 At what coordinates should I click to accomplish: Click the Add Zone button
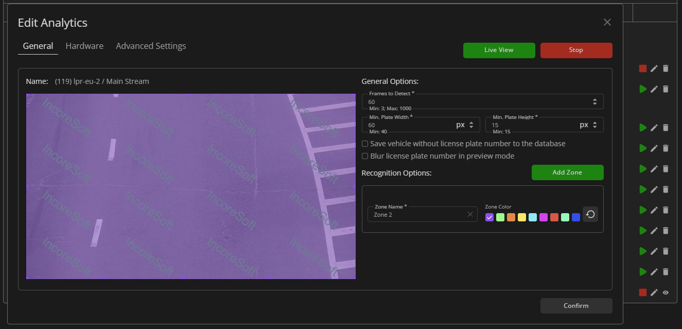(x=567, y=172)
